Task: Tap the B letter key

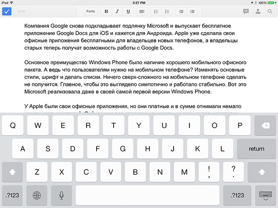Action: tap(135, 172)
